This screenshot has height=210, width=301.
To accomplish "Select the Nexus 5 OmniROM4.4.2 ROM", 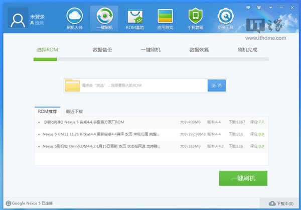I will click(152, 146).
